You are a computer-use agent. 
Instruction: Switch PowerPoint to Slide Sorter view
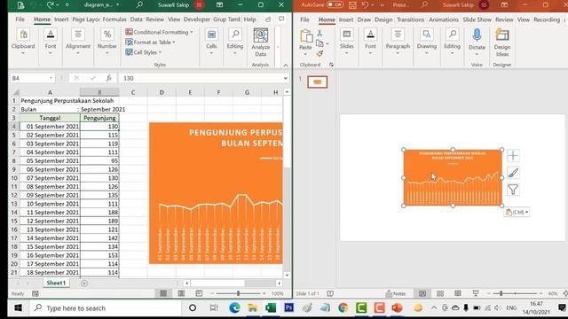point(440,293)
